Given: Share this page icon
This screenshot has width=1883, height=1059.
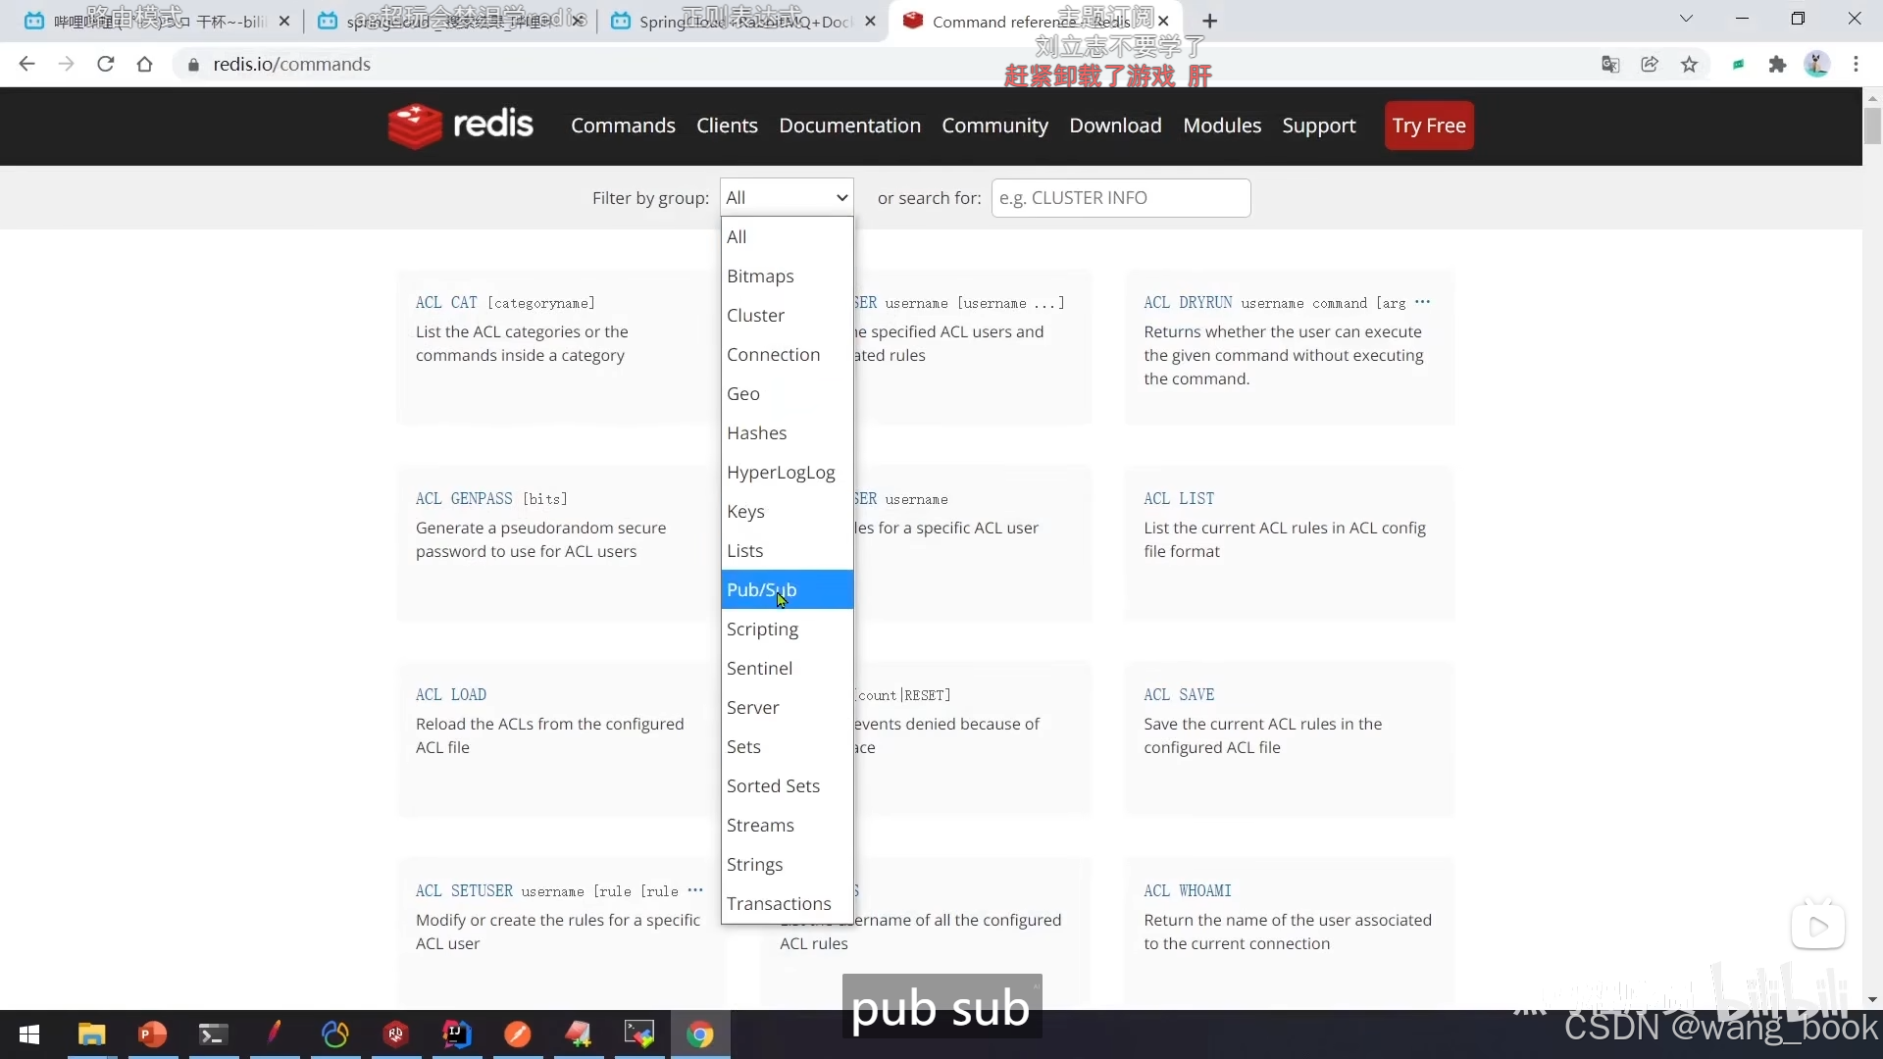Looking at the screenshot, I should 1650,65.
